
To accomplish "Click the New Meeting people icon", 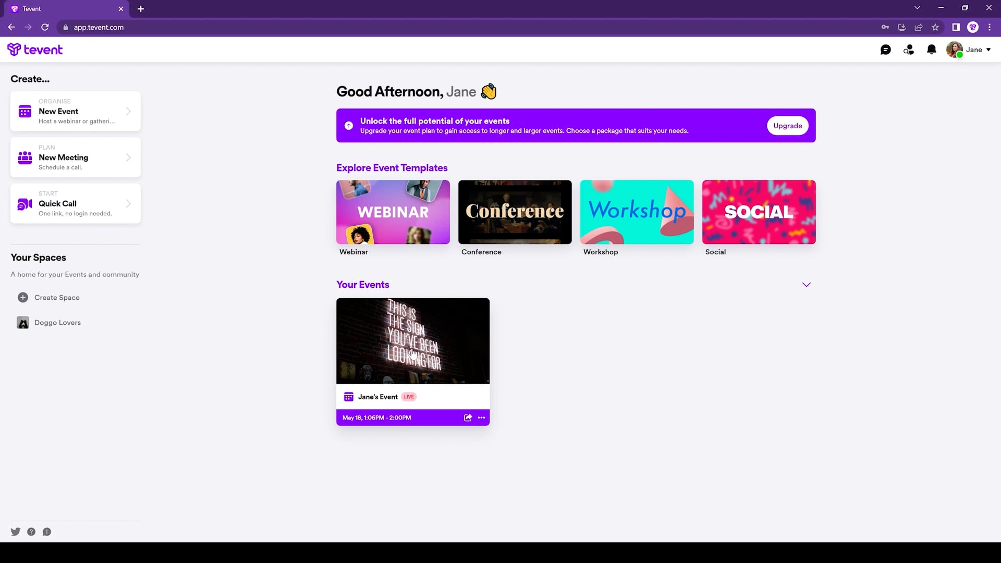I will click(25, 157).
